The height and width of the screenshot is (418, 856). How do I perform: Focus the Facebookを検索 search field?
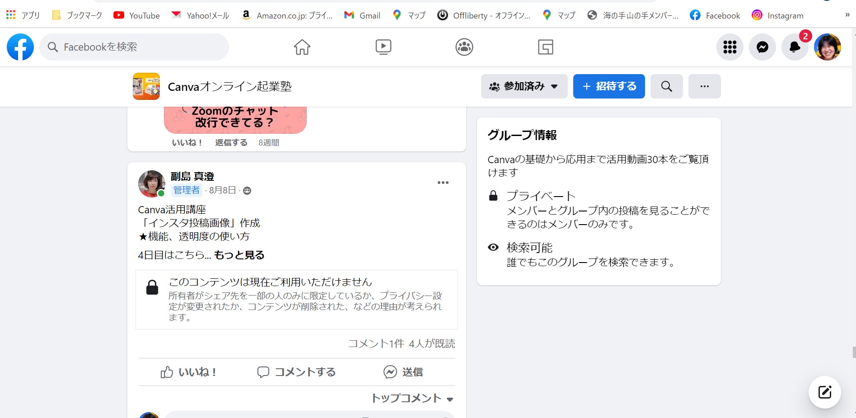[x=134, y=47]
